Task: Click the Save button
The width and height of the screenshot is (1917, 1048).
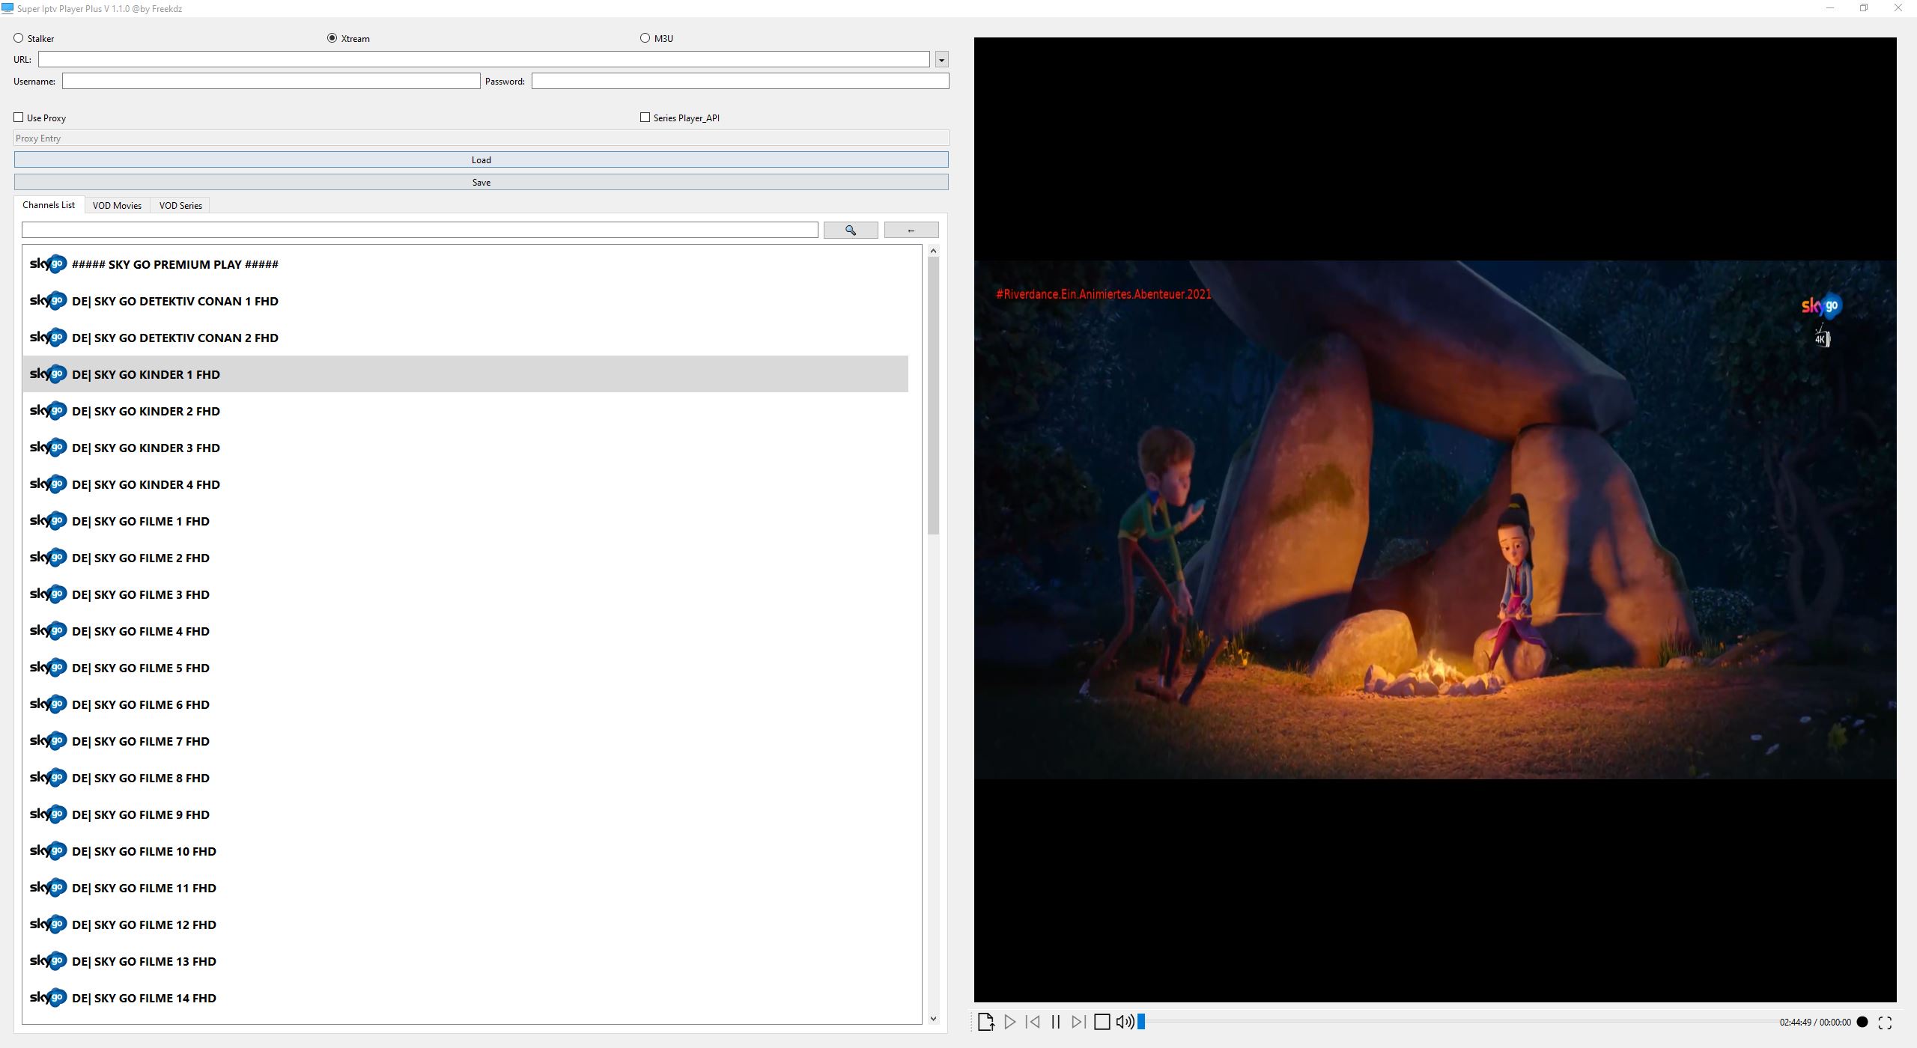Action: point(481,182)
